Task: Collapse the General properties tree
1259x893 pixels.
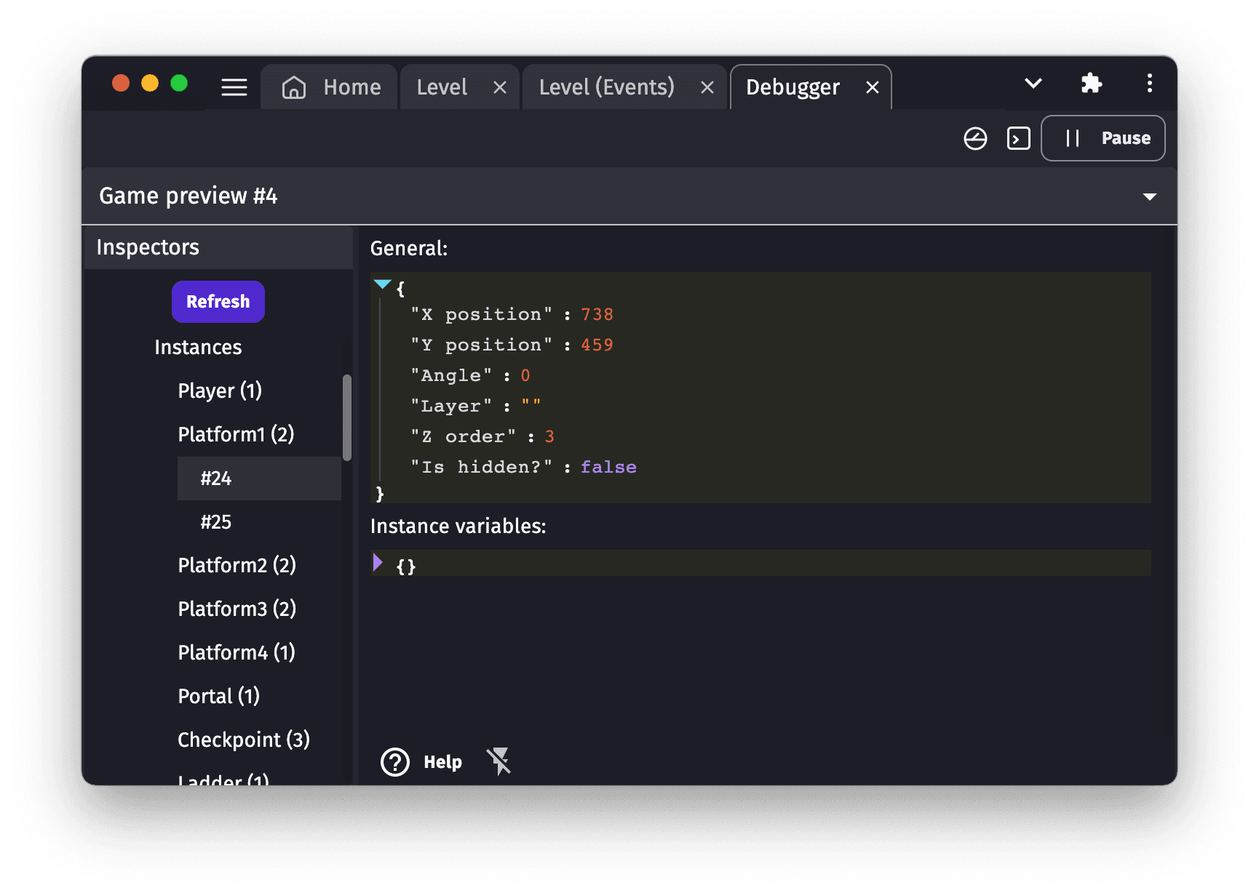Action: [x=382, y=284]
